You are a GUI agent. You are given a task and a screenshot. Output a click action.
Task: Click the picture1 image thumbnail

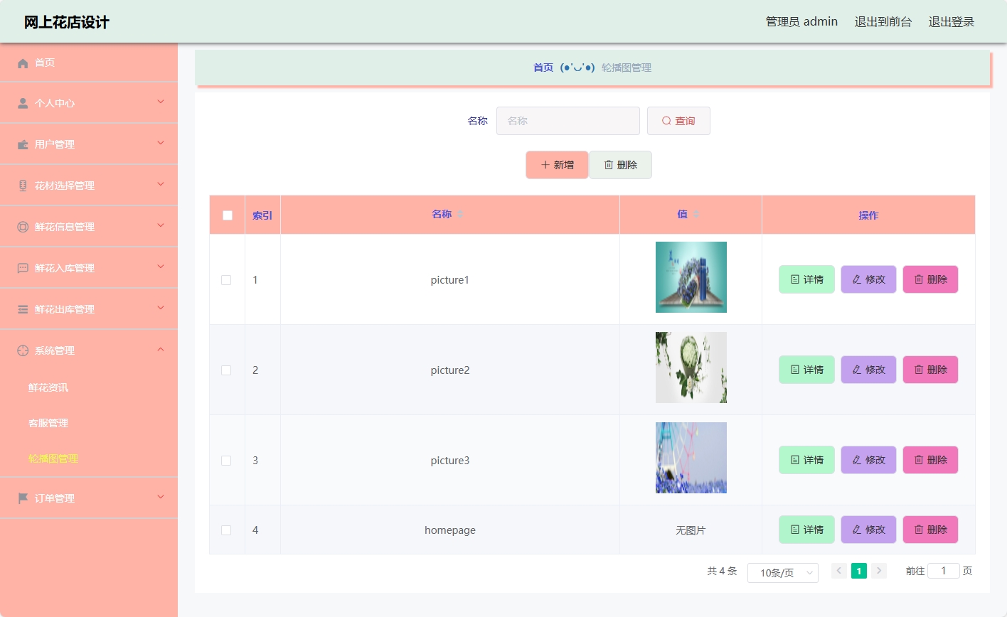[691, 277]
